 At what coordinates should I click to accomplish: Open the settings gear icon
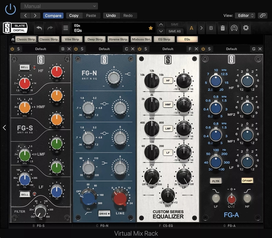coord(245,28)
